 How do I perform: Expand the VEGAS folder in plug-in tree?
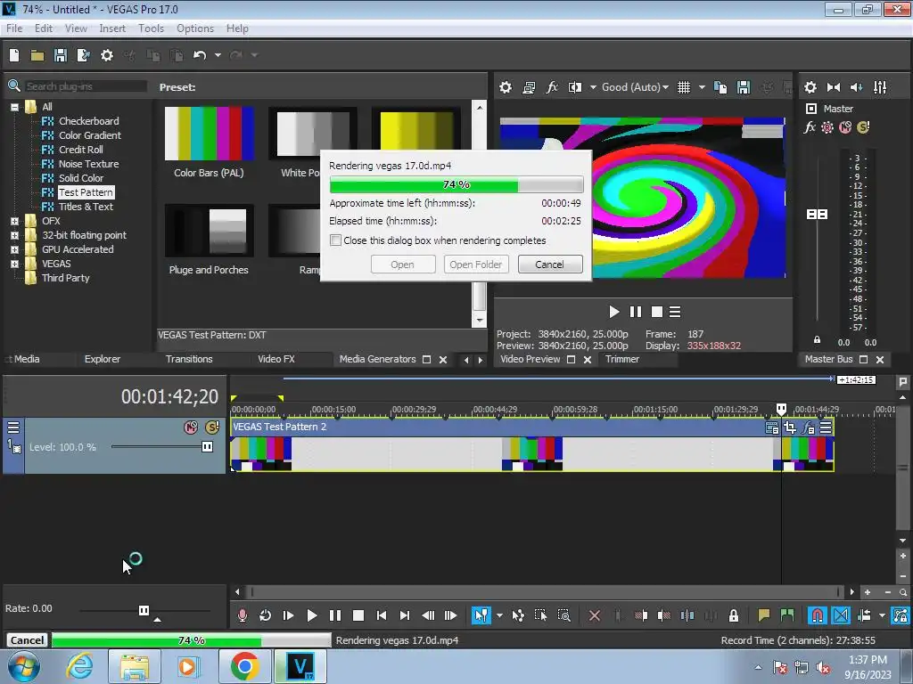(14, 264)
